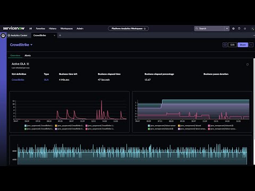The height and width of the screenshot is (191, 255).
Task: Click the ServiceNow logo
Action: [14, 28]
